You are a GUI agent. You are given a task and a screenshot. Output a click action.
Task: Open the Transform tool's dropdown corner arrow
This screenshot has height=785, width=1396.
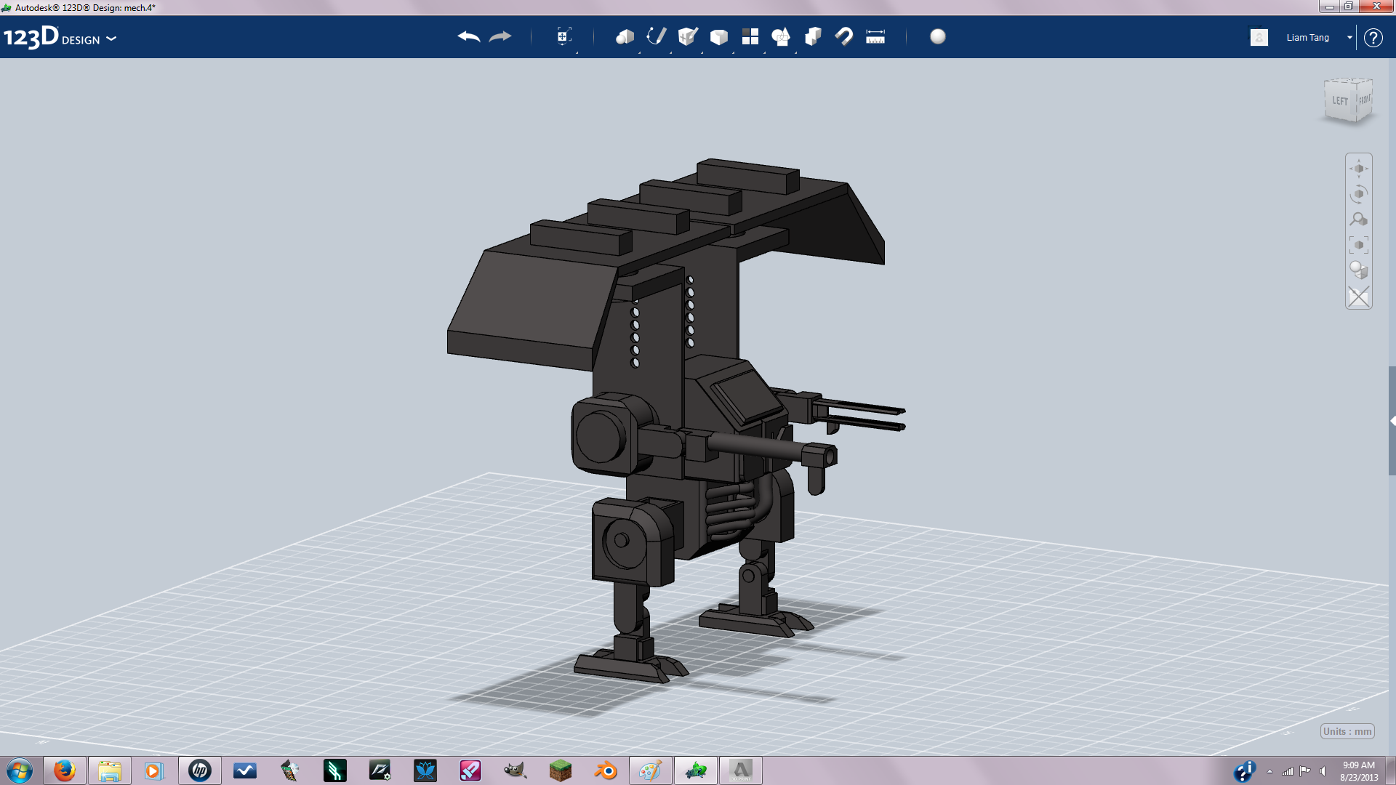(577, 52)
